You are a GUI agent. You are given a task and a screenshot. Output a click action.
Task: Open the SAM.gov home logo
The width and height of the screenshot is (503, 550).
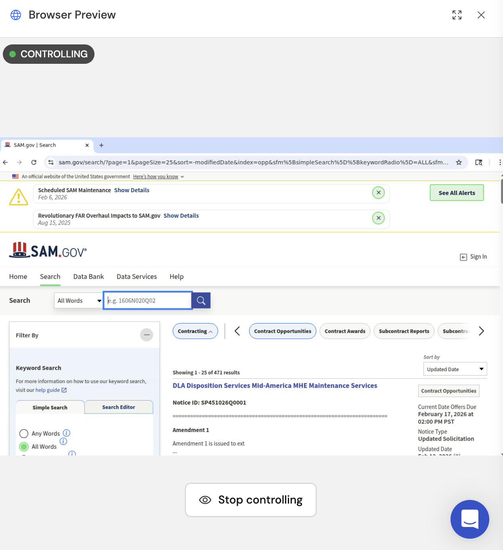(48, 250)
